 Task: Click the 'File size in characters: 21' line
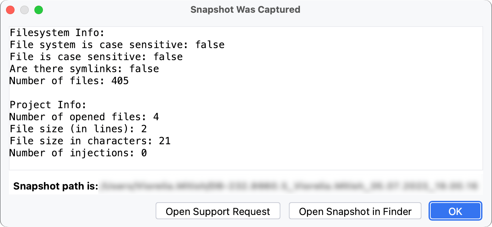coord(90,140)
